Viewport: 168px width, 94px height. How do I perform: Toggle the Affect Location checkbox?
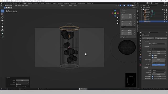coord(153,55)
